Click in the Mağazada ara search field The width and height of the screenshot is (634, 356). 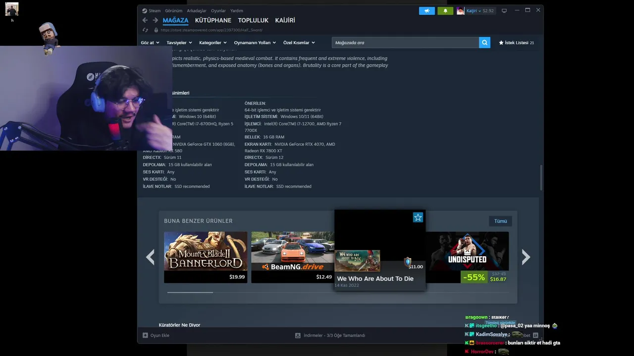click(405, 43)
